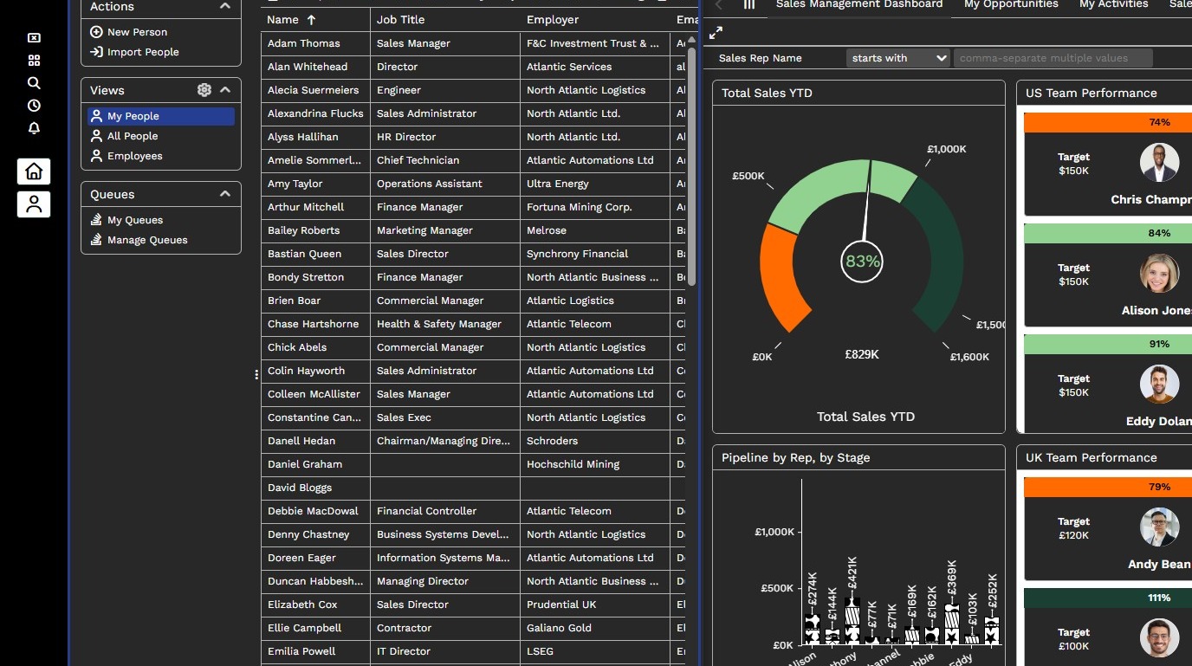Click the people table vertical scrollbar
1192x666 pixels.
click(691, 165)
